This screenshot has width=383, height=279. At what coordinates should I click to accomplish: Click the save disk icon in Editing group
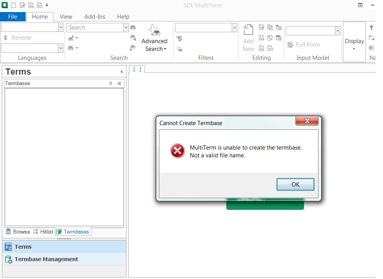click(261, 38)
